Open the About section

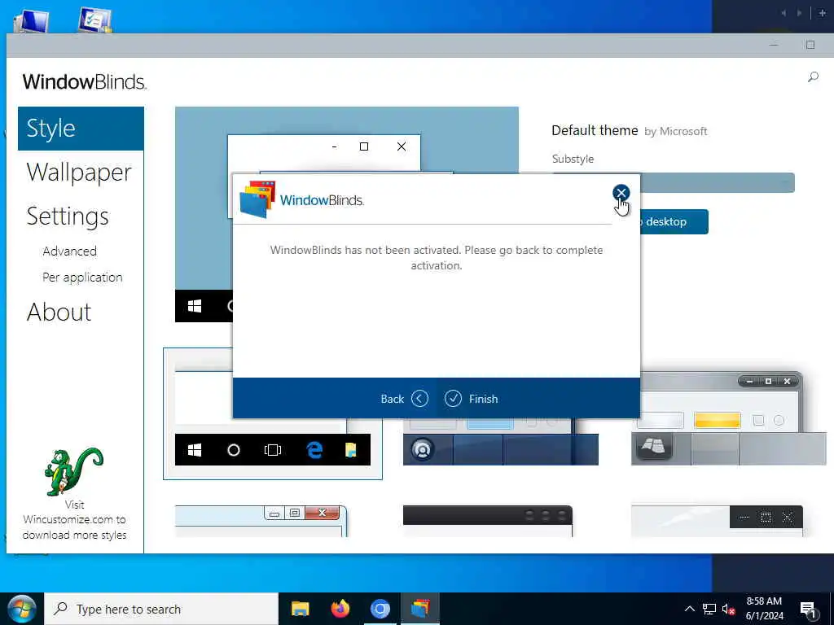(59, 312)
